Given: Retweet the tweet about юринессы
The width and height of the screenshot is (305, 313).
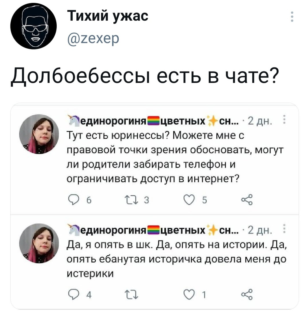Looking at the screenshot, I should point(131,200).
